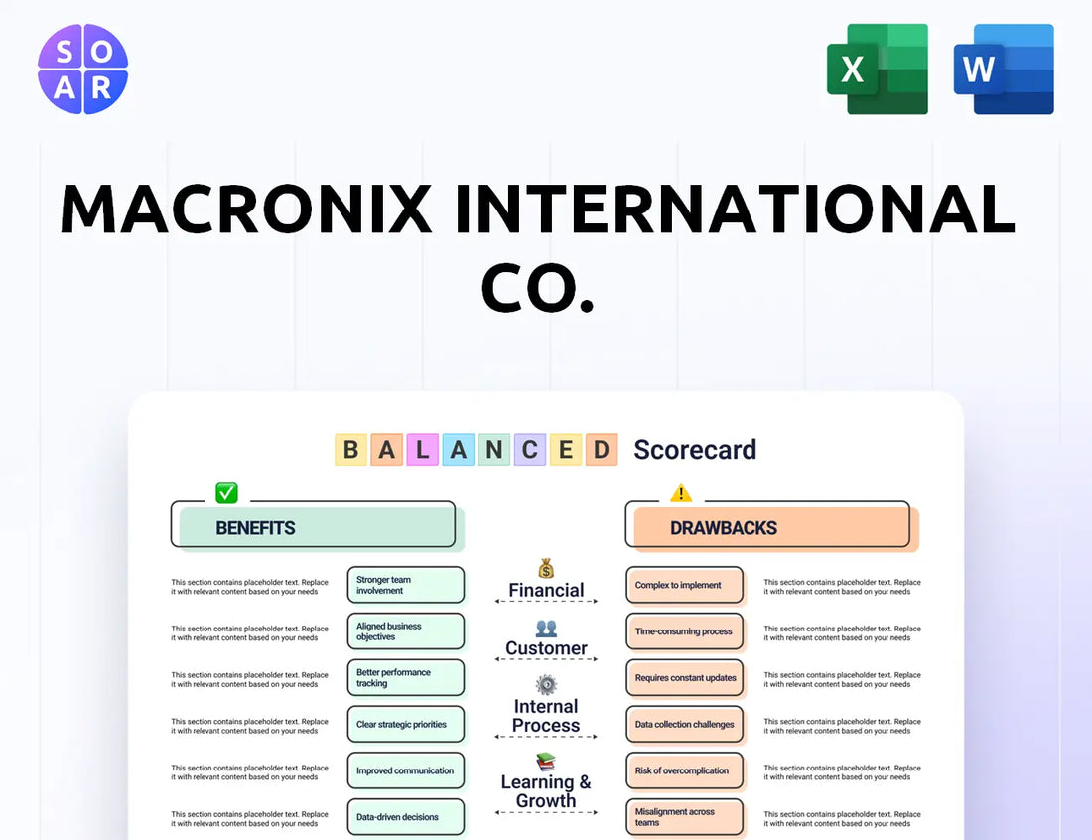Click the orange letter D tile
This screenshot has width=1092, height=840.
(601, 449)
